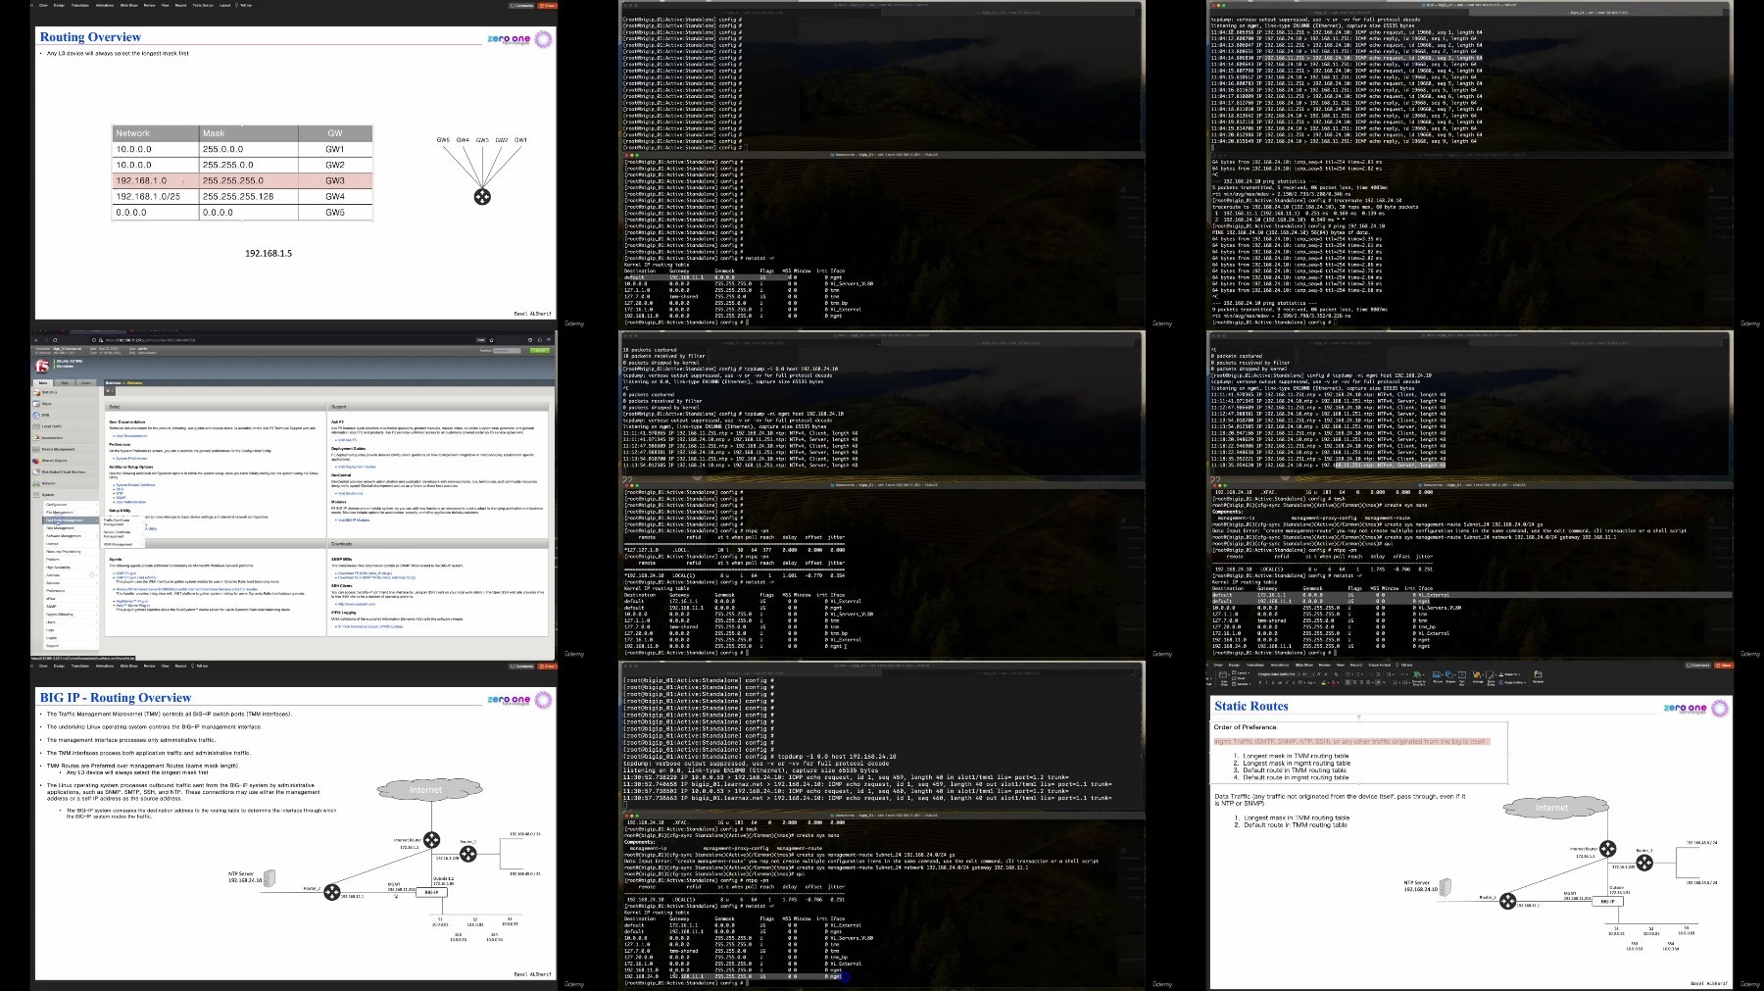The height and width of the screenshot is (991, 1764).
Task: Click the Network icon in F5 sidebar
Action: 36,483
